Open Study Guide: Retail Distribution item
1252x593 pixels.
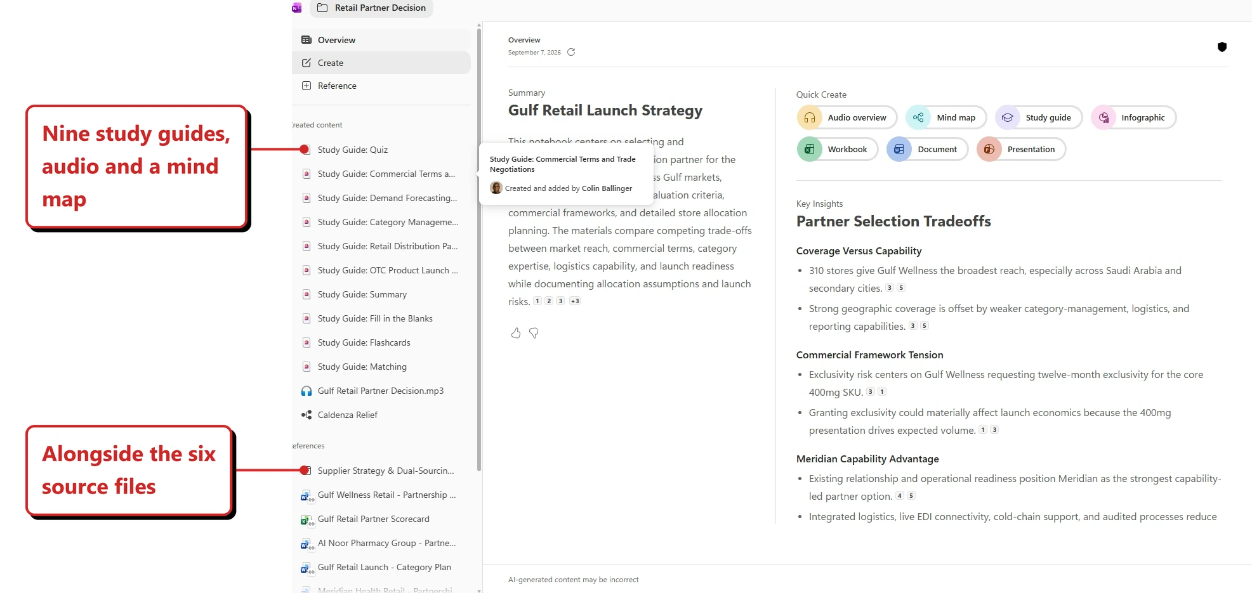click(381, 246)
